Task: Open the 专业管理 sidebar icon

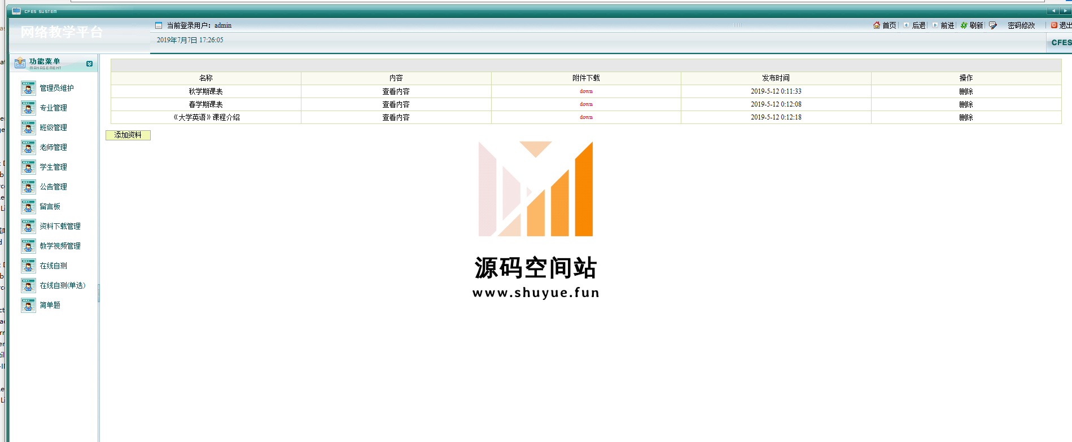Action: click(28, 108)
